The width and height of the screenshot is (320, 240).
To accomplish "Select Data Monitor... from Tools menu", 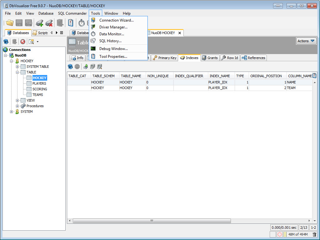I will point(118,34).
